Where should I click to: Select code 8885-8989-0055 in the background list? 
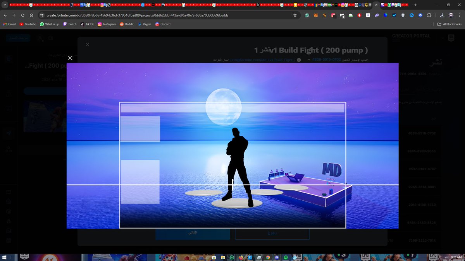click(422, 151)
